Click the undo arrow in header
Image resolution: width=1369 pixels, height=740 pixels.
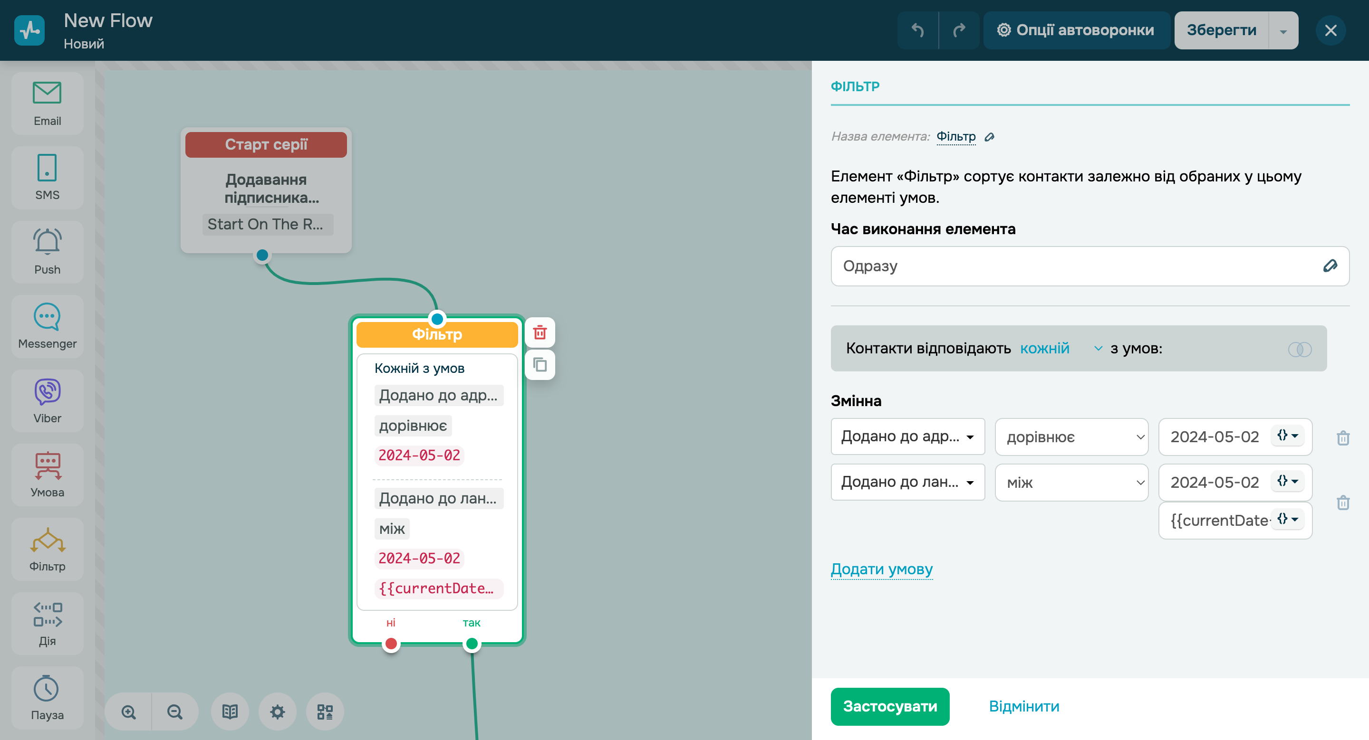pyautogui.click(x=917, y=30)
